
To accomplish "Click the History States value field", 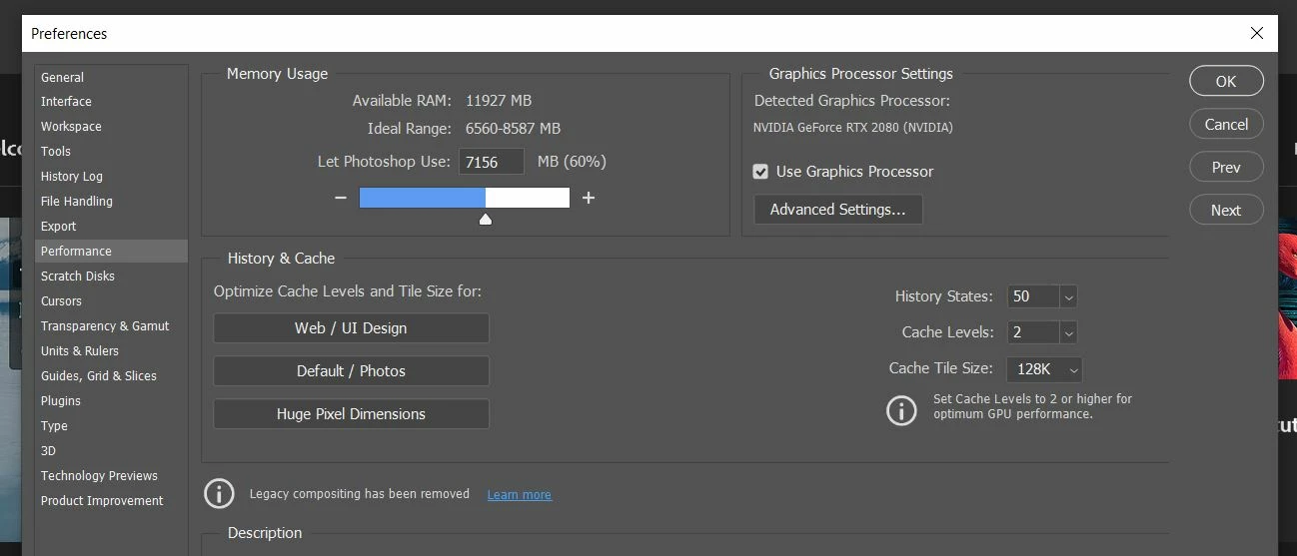I will pos(1033,296).
